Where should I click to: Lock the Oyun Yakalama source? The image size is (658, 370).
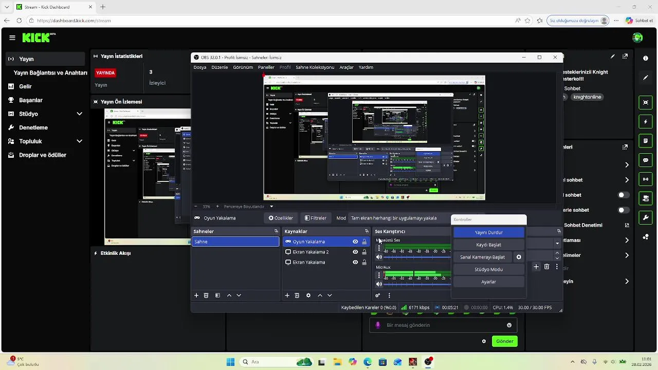point(364,242)
